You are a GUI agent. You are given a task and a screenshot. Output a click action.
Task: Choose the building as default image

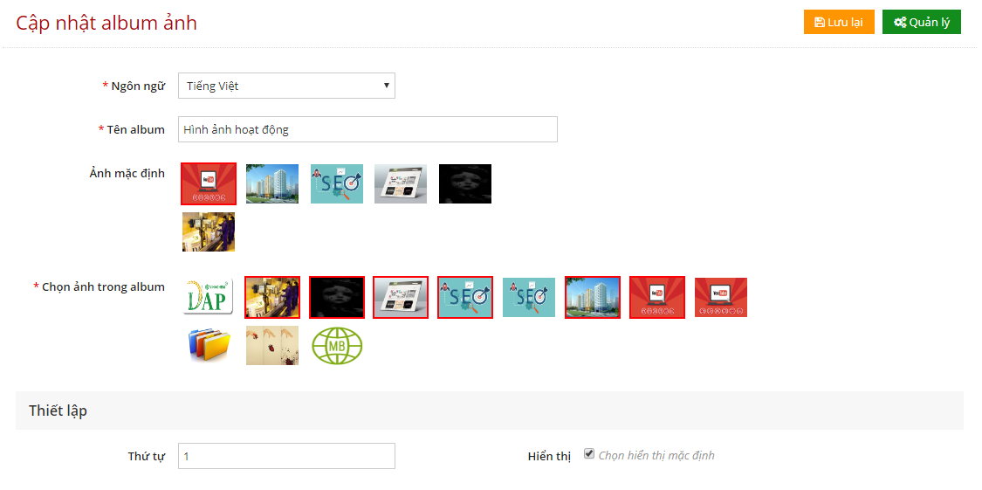pos(272,183)
